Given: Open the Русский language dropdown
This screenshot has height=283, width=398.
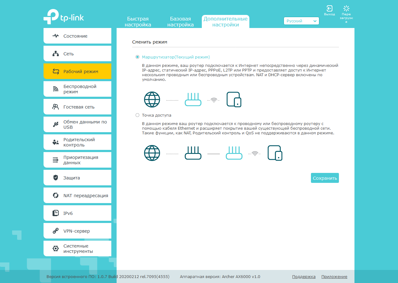Looking at the screenshot, I should 301,21.
